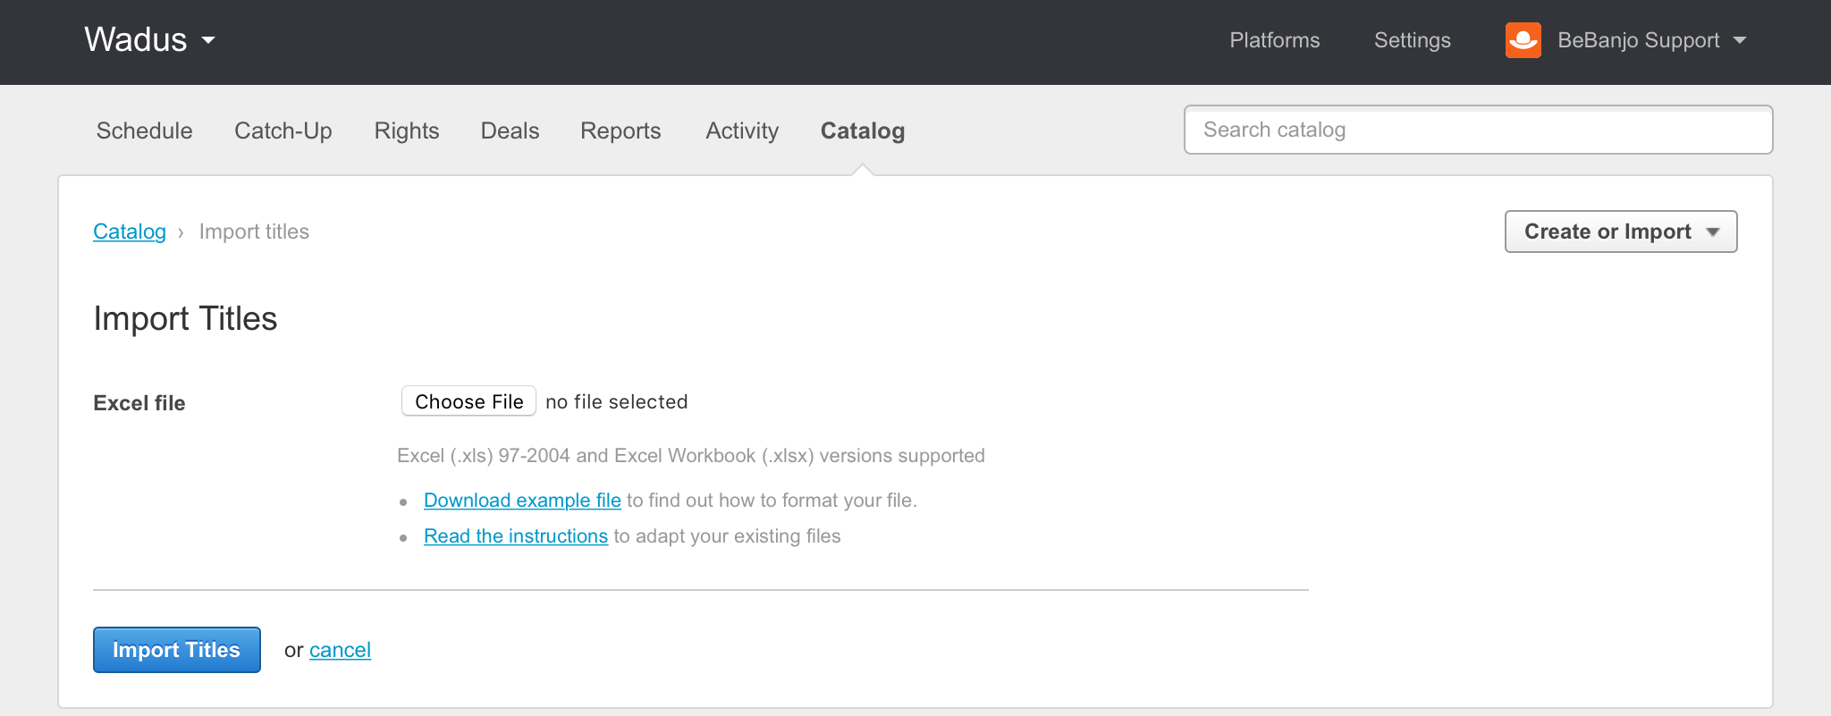This screenshot has height=716, width=1831.
Task: Cancel the import via cancel link
Action: click(x=340, y=650)
